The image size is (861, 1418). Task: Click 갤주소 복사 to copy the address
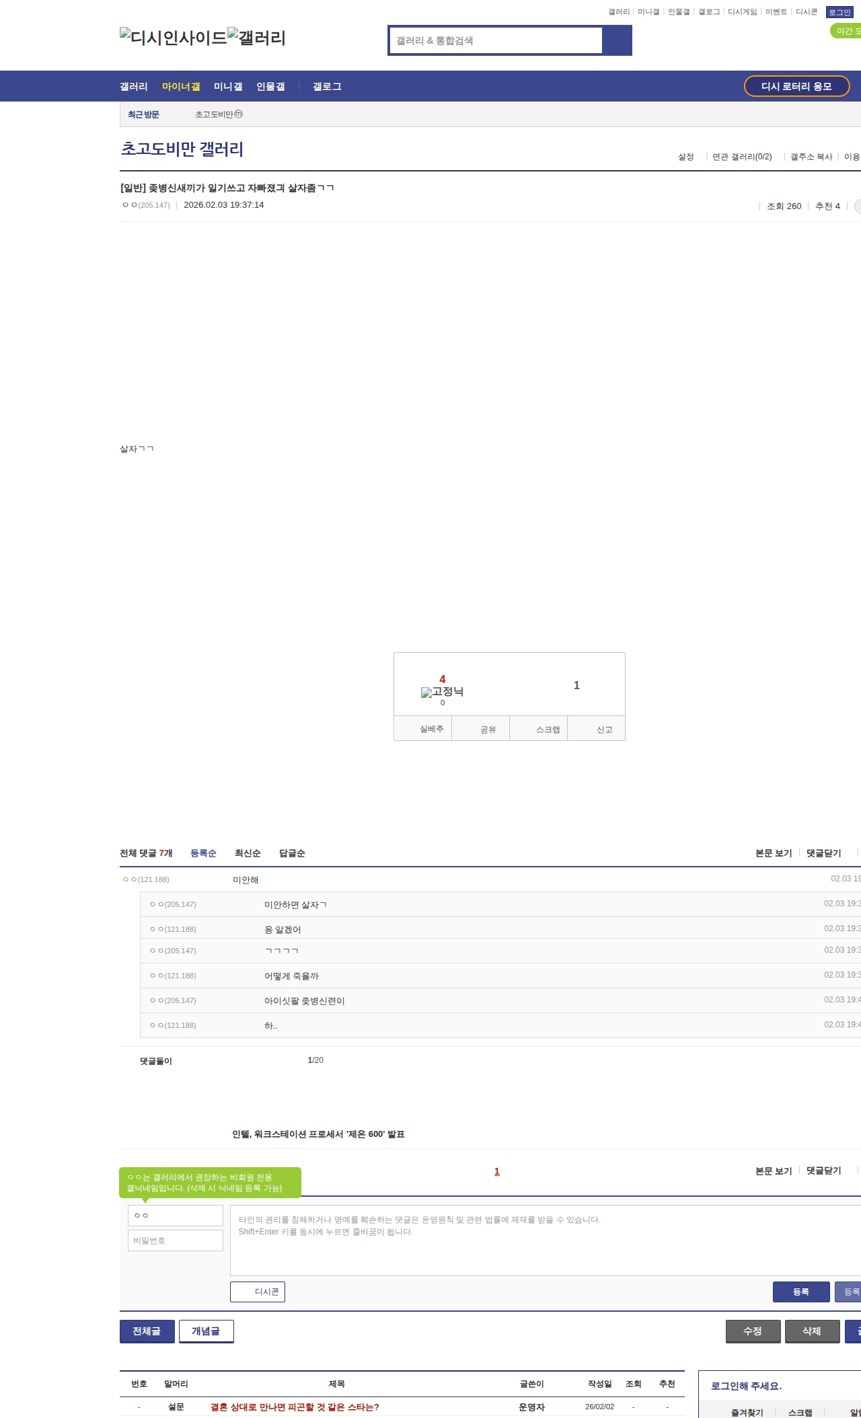click(811, 157)
